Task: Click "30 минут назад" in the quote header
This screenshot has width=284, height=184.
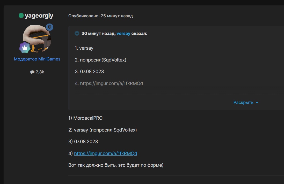Action: (x=98, y=33)
